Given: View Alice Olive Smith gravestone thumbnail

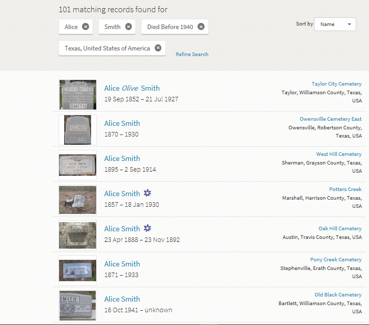Looking at the screenshot, I should 77,95.
